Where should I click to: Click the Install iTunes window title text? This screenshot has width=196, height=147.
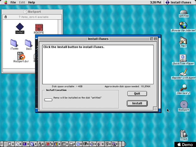click(98, 39)
